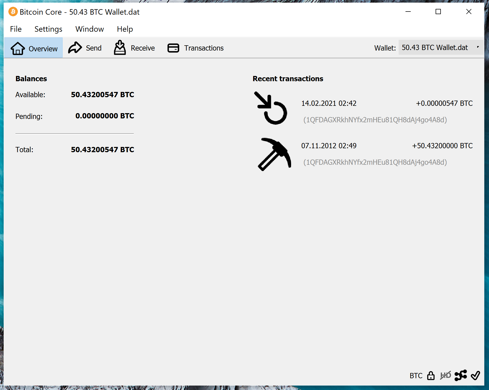
Task: Open the Help menu
Action: (x=125, y=29)
